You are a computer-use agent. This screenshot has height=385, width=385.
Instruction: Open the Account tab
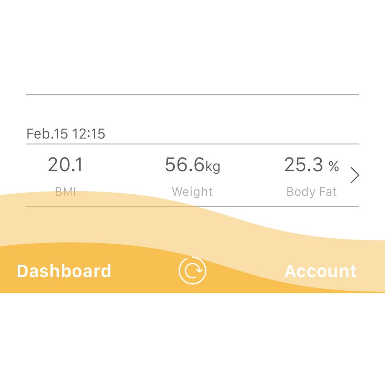pyautogui.click(x=320, y=271)
